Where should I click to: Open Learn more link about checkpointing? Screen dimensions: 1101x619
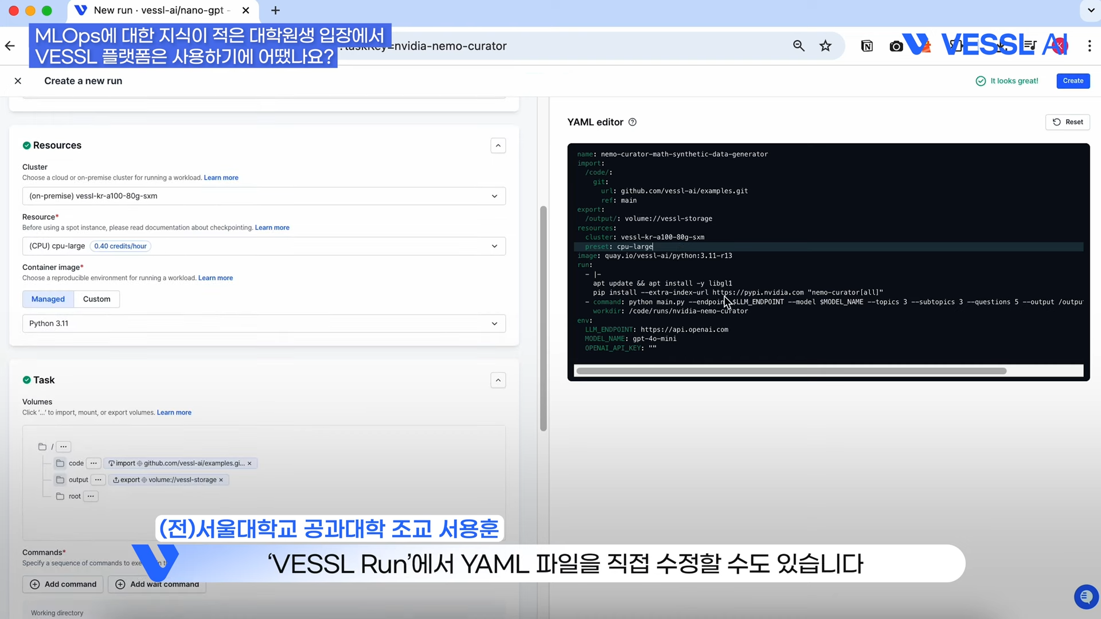pyautogui.click(x=272, y=228)
